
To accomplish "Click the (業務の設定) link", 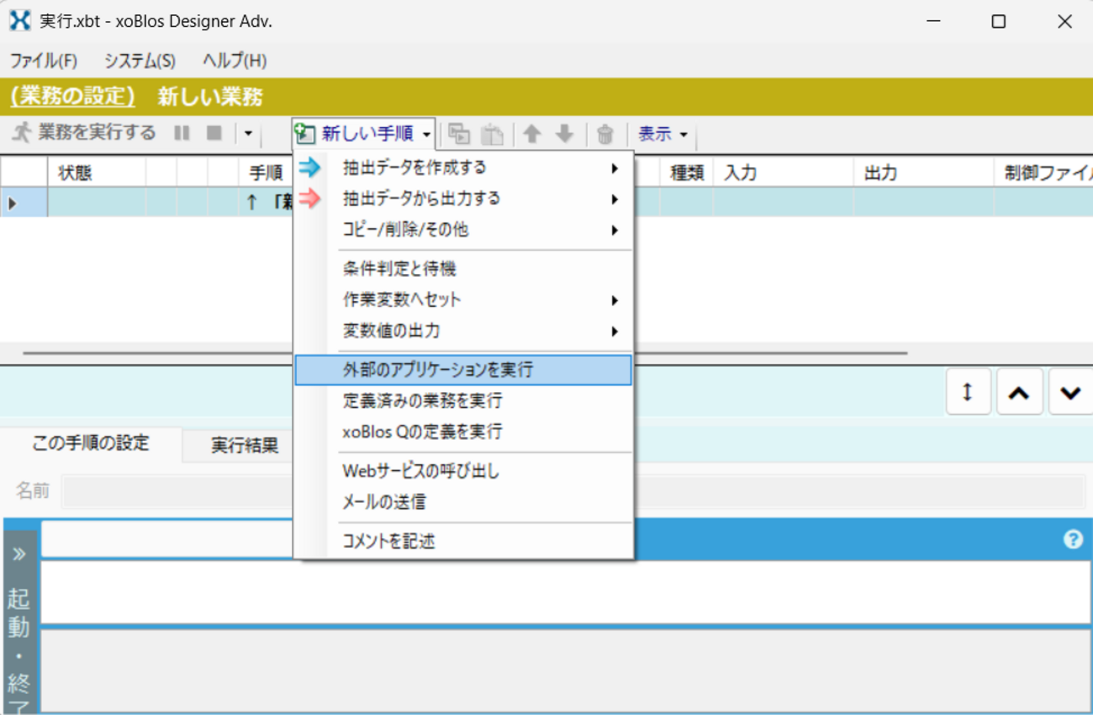I will (x=72, y=97).
